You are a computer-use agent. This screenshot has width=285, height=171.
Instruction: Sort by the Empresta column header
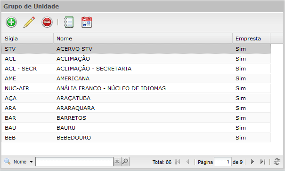pyautogui.click(x=252, y=39)
